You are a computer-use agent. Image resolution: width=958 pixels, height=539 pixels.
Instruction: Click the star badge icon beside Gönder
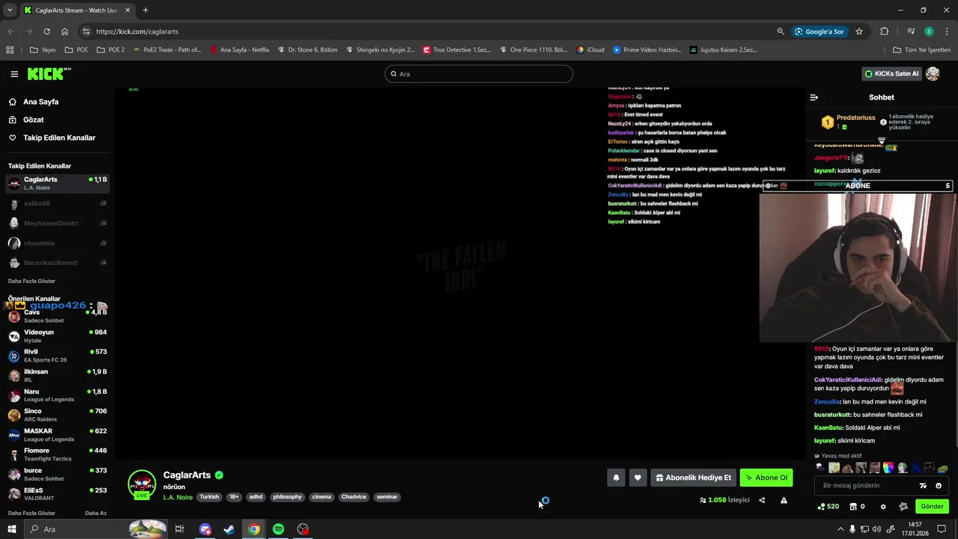click(x=903, y=506)
